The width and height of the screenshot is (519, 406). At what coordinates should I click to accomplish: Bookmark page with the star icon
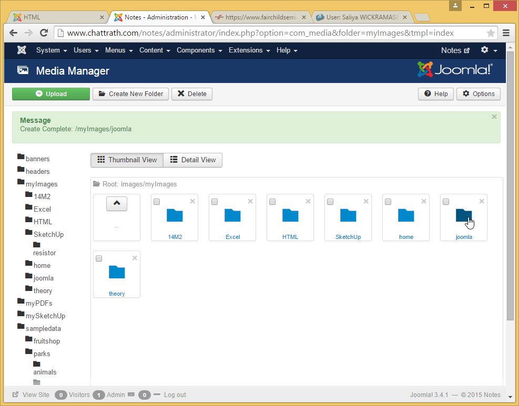tap(491, 33)
